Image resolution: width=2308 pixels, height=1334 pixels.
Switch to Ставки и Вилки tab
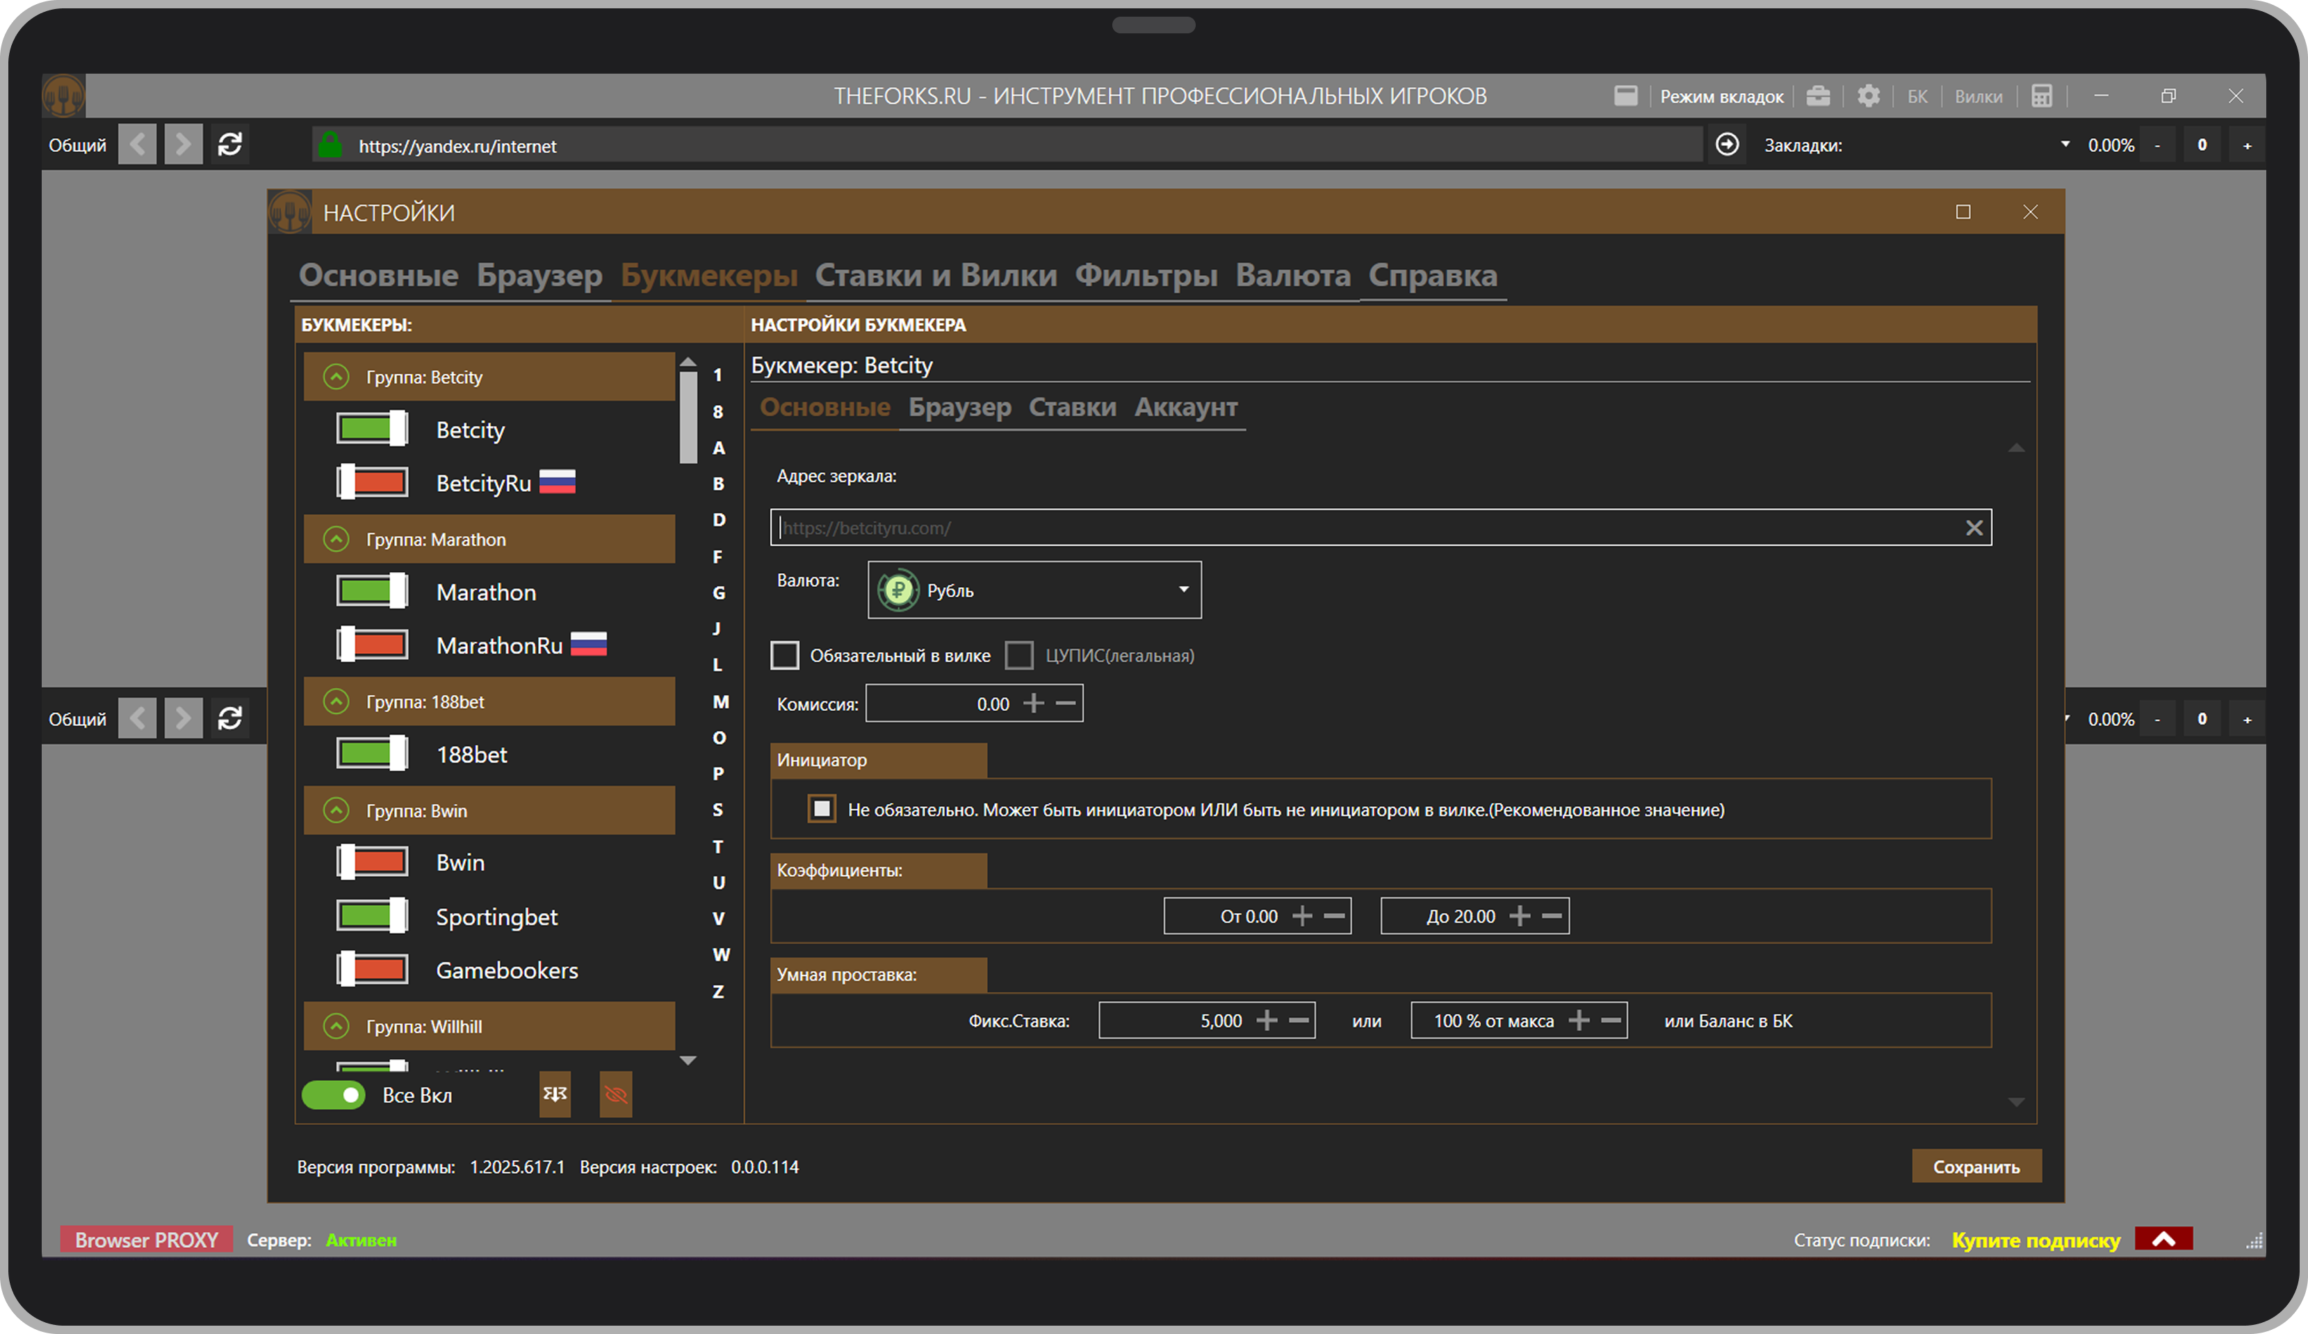tap(935, 276)
